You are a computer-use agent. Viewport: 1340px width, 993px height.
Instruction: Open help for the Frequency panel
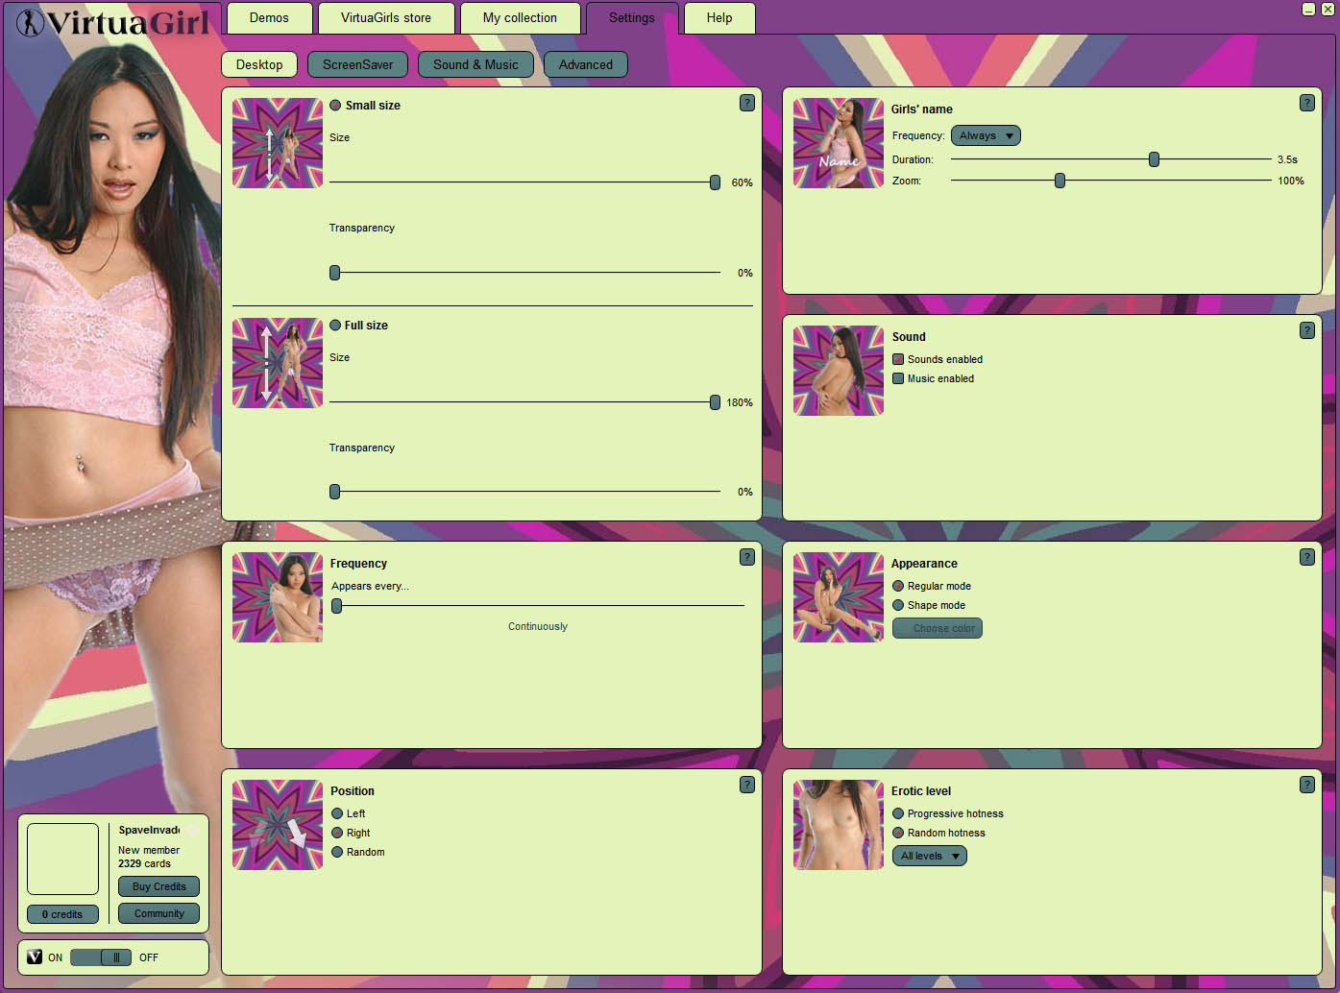746,557
